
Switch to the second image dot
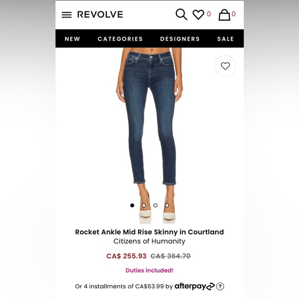tap(144, 205)
